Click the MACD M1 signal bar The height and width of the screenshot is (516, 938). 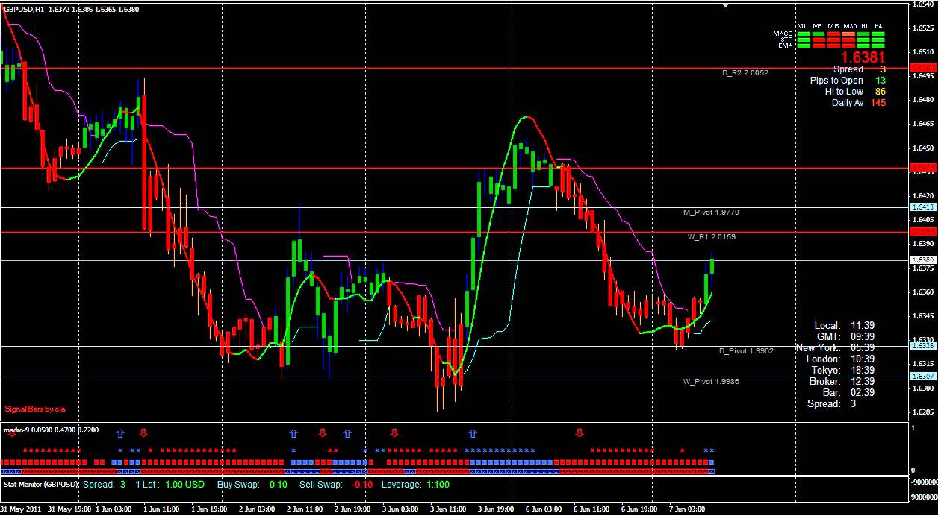804,34
